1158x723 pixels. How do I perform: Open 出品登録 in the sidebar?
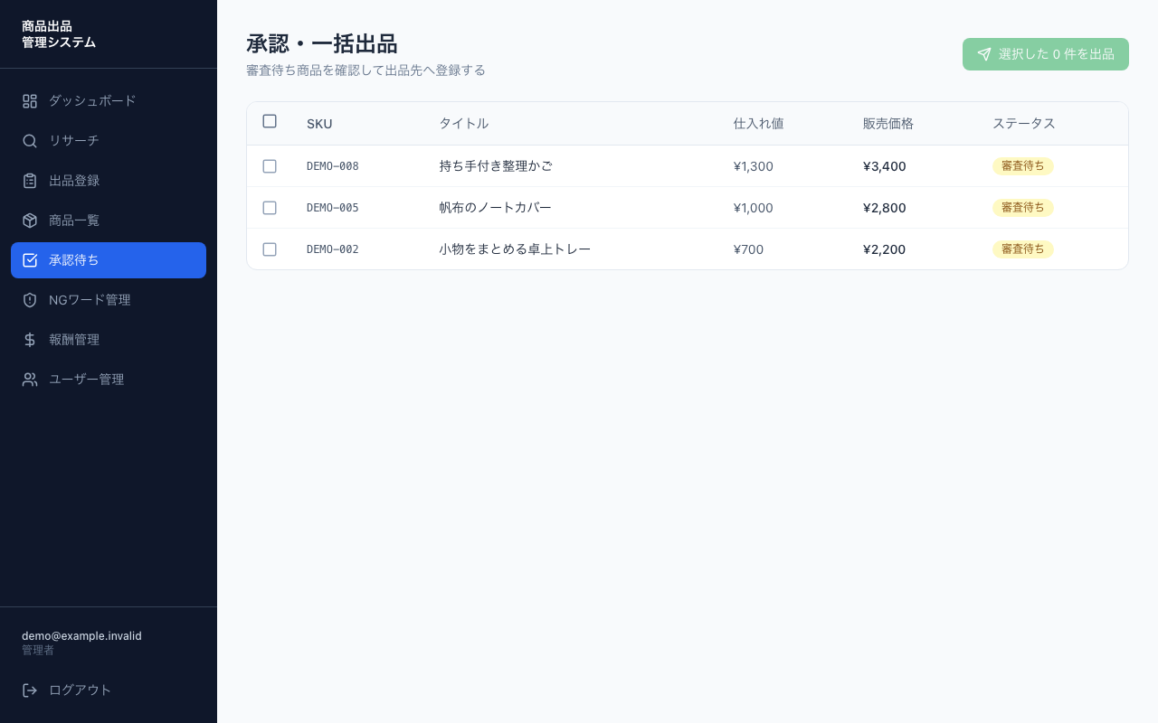(x=109, y=181)
